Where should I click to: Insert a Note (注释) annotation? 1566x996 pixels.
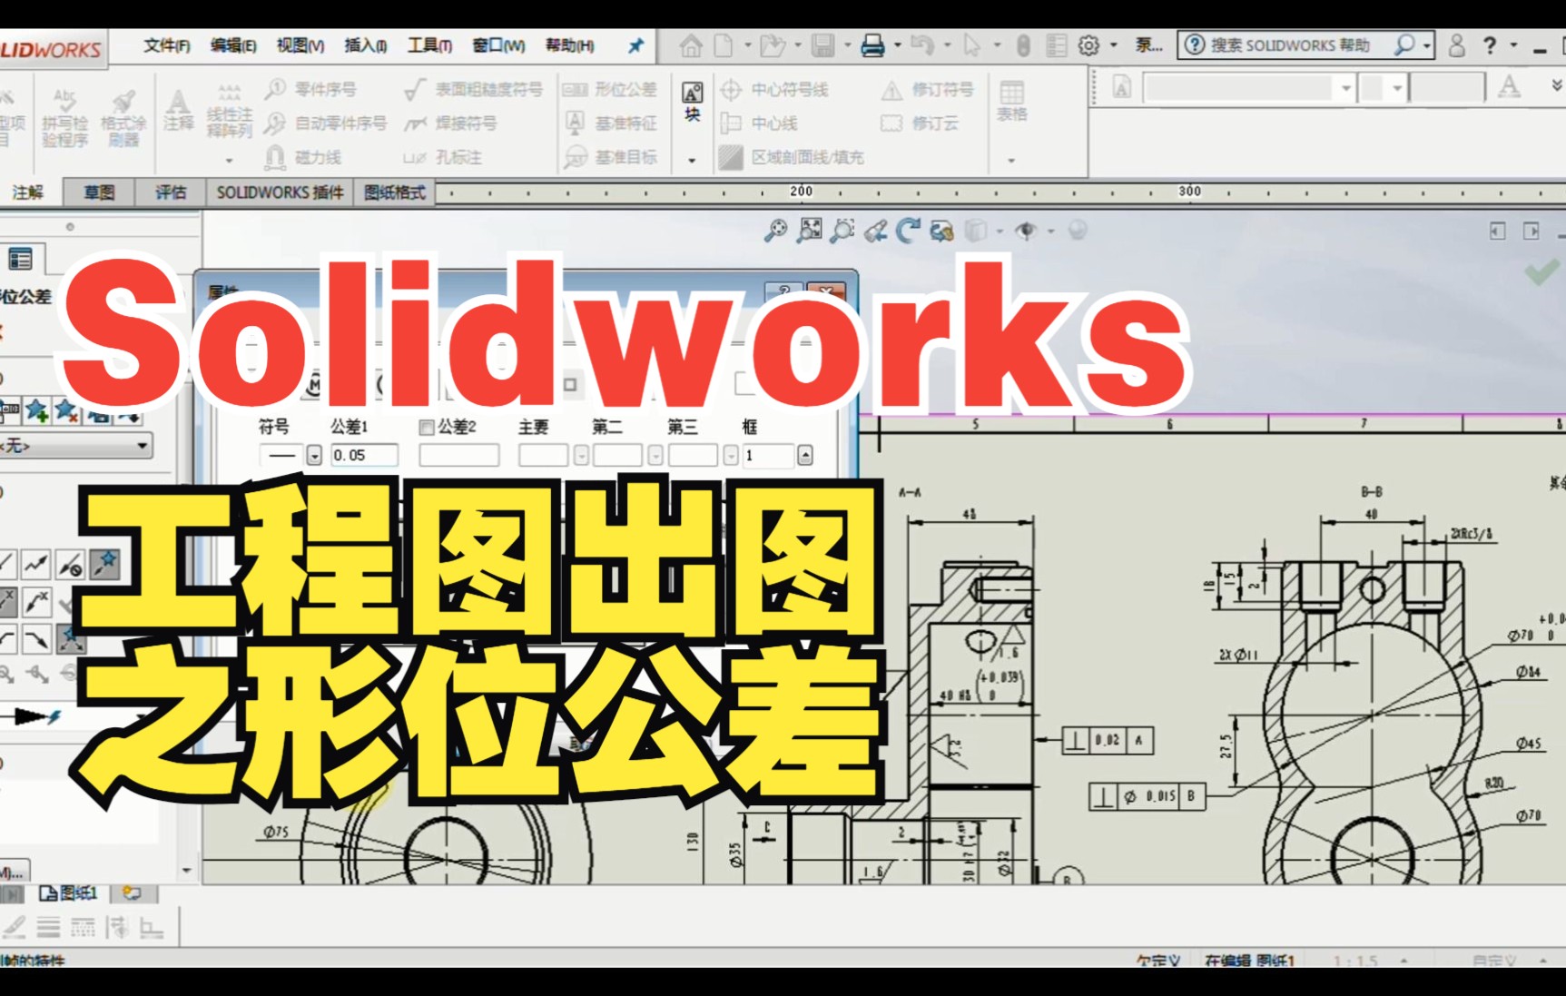click(178, 109)
